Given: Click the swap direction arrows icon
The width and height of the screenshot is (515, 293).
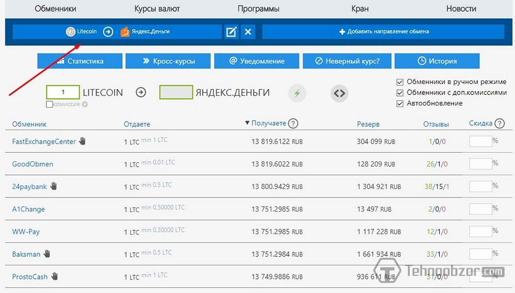Looking at the screenshot, I should point(339,93).
